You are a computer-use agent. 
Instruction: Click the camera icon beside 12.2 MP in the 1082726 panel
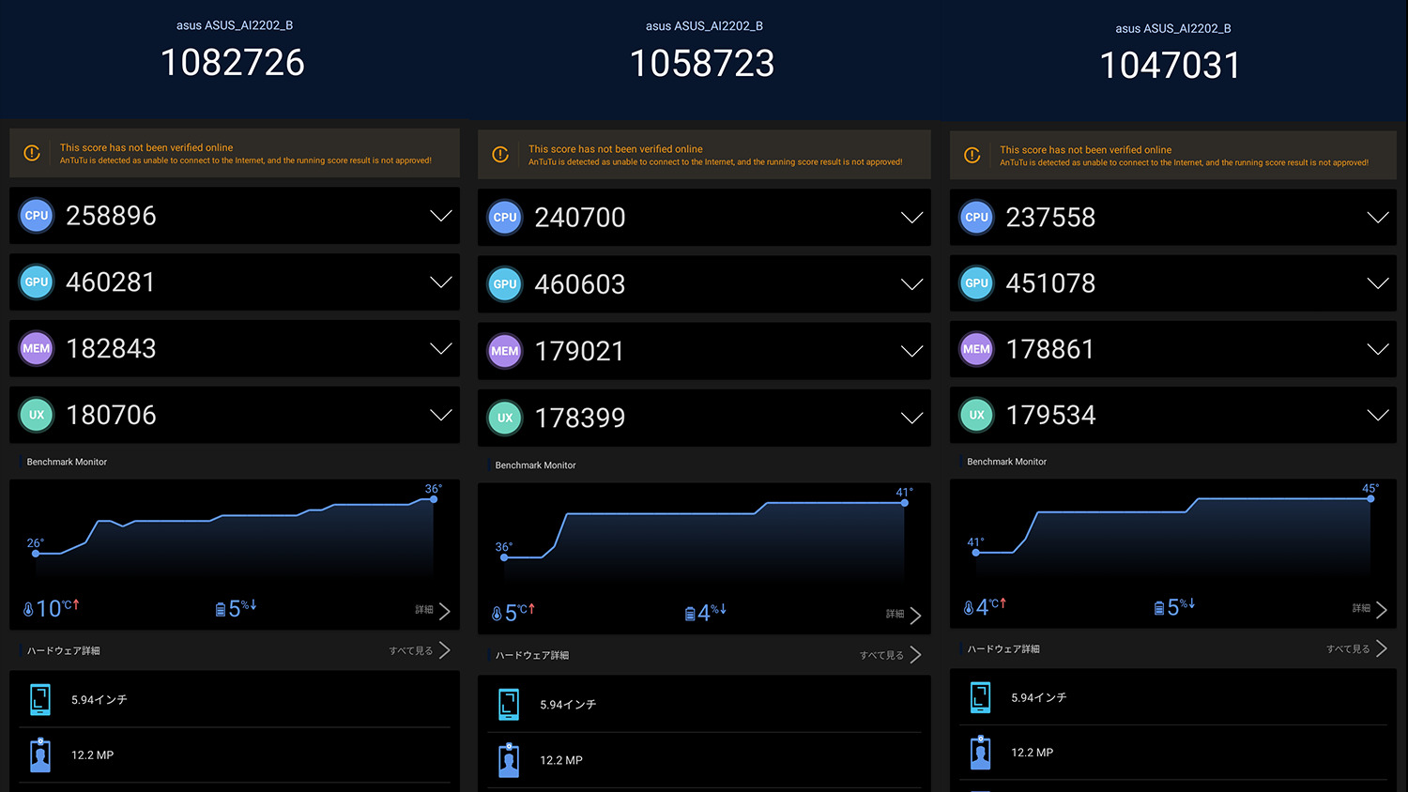tap(39, 754)
